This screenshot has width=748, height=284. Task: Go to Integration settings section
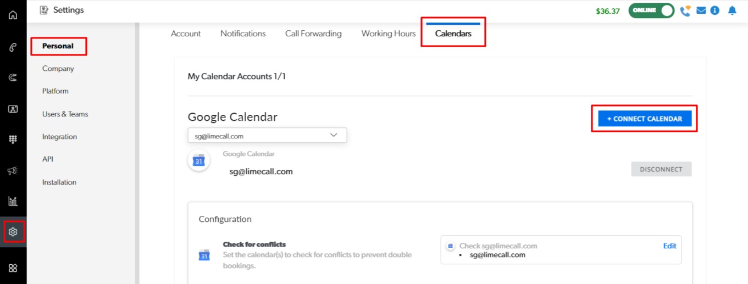click(59, 137)
